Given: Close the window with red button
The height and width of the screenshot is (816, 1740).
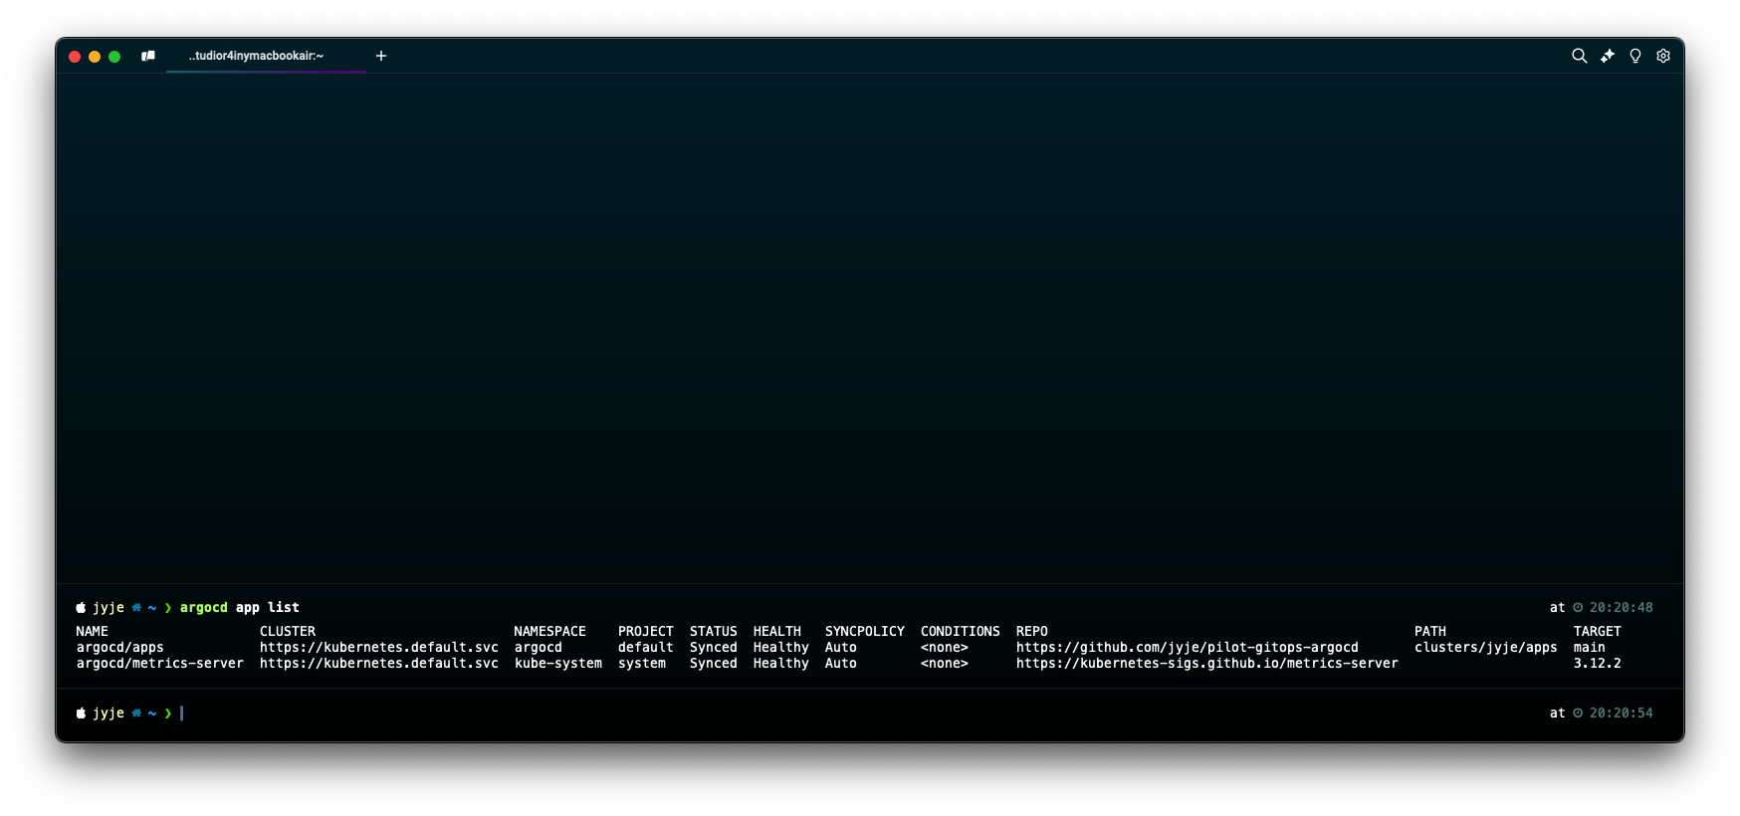Looking at the screenshot, I should [x=75, y=57].
